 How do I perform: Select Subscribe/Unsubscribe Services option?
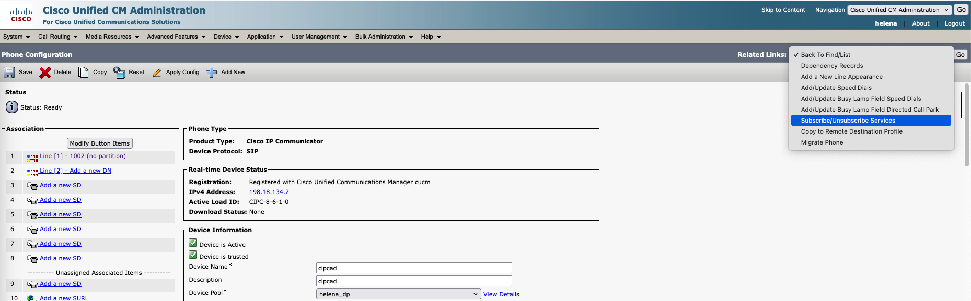848,121
